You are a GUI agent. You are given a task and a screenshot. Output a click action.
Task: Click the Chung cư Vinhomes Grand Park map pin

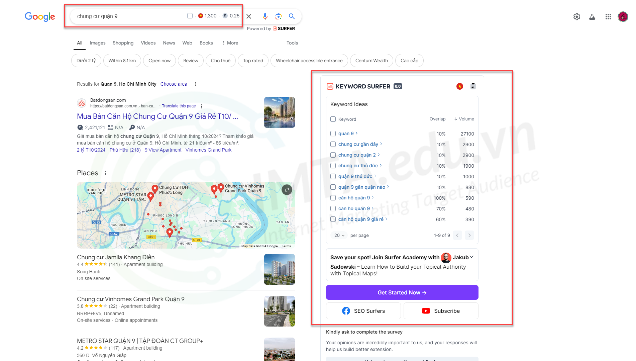220,188
